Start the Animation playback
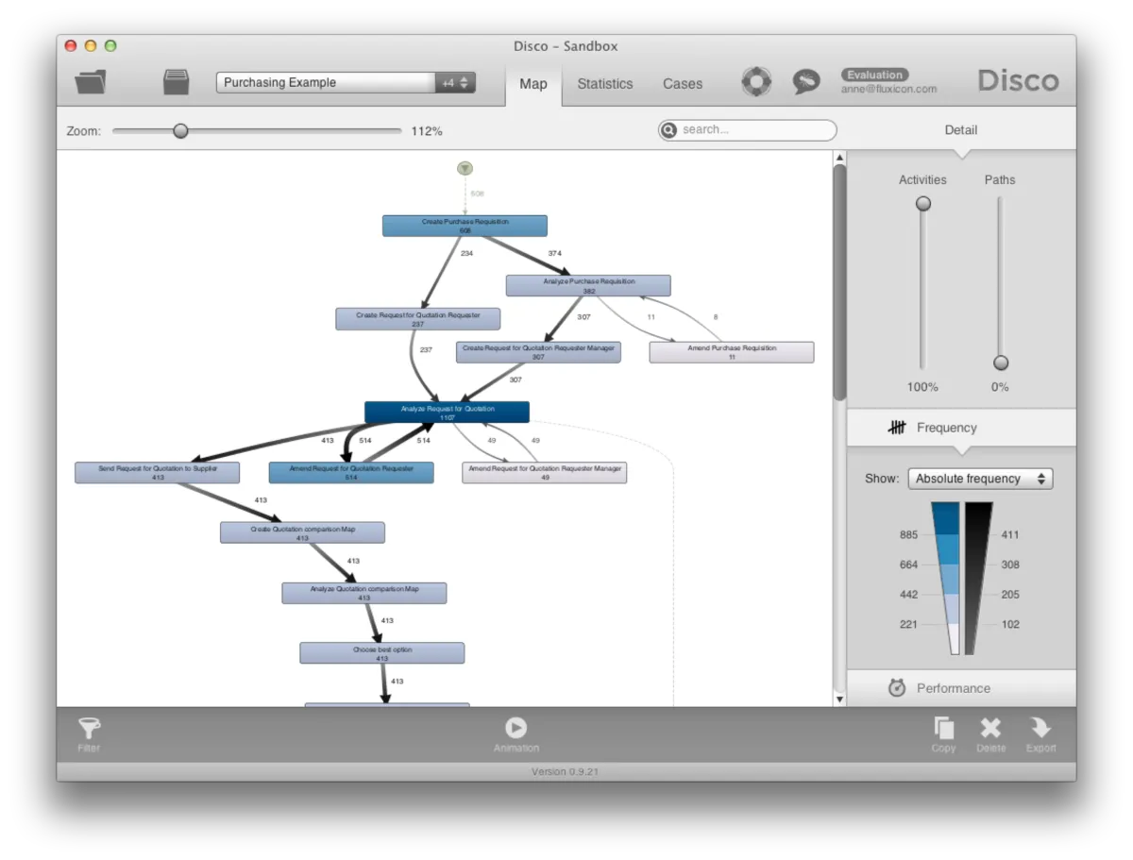Screen dimensions: 1133x860 point(516,728)
